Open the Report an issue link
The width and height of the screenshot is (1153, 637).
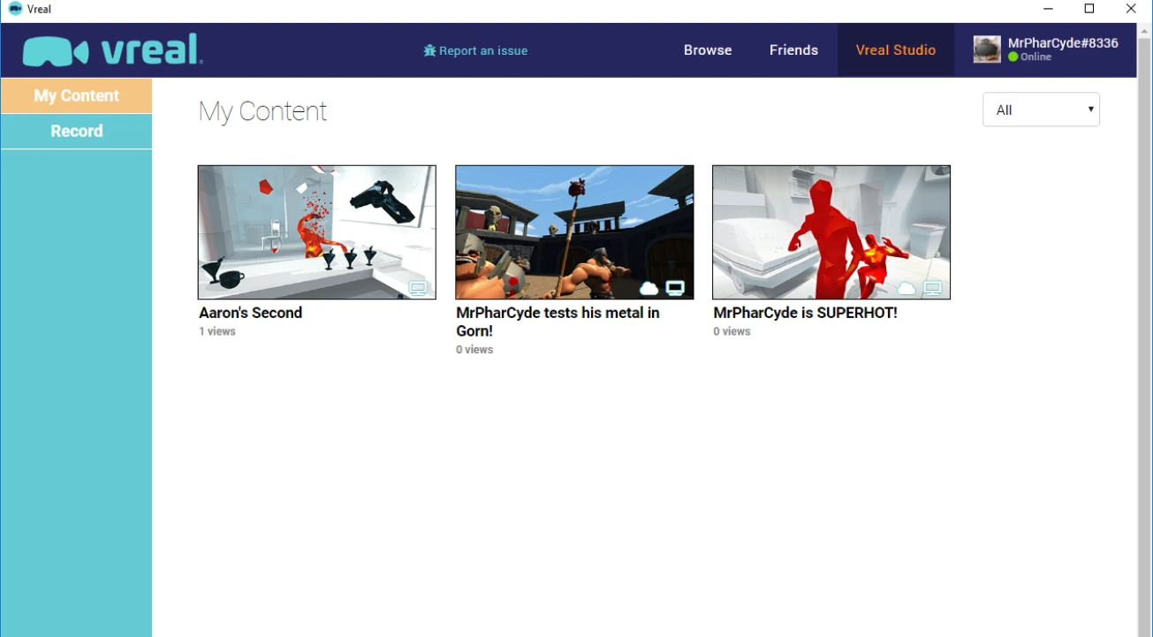475,50
